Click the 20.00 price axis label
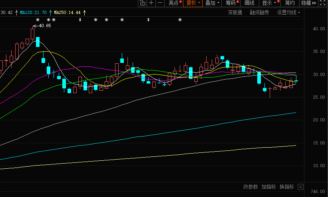328x197 pixels. click(319, 120)
